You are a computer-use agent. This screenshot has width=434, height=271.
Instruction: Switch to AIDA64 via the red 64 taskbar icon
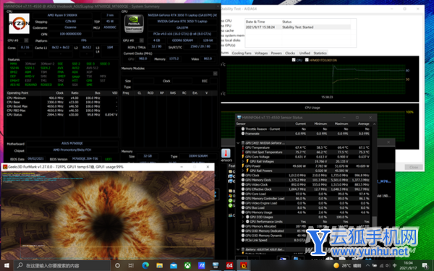(x=229, y=265)
